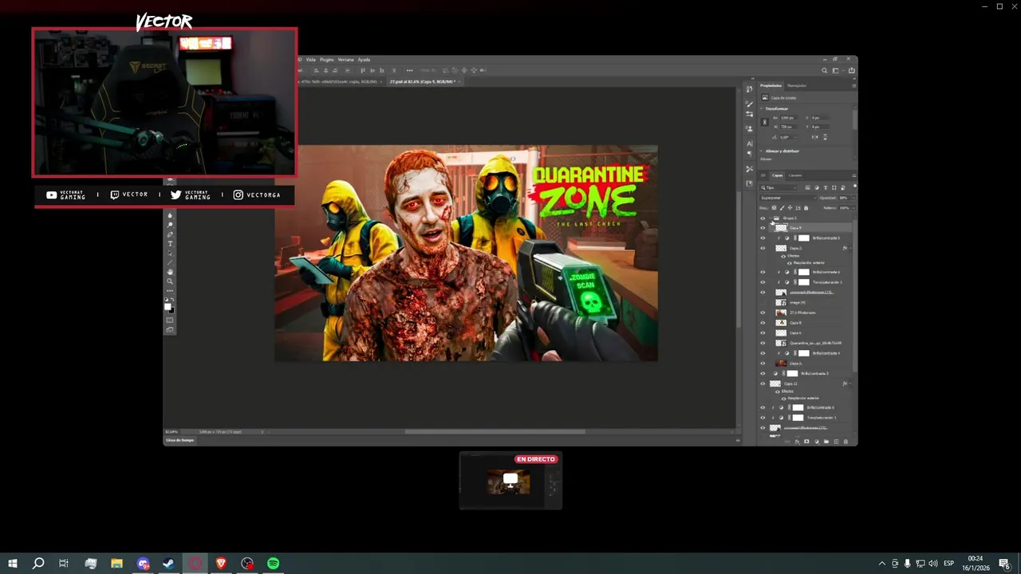Screen dimensions: 1021x574
Task: Toggle visibility of Brillo/contraste 5
Action: click(x=763, y=238)
